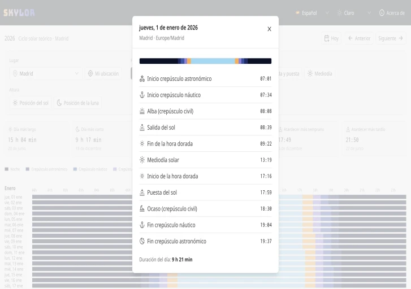Click the Día más corto 9 h 17 min card
This screenshot has height=289, width=411.
pyautogui.click(x=103, y=139)
